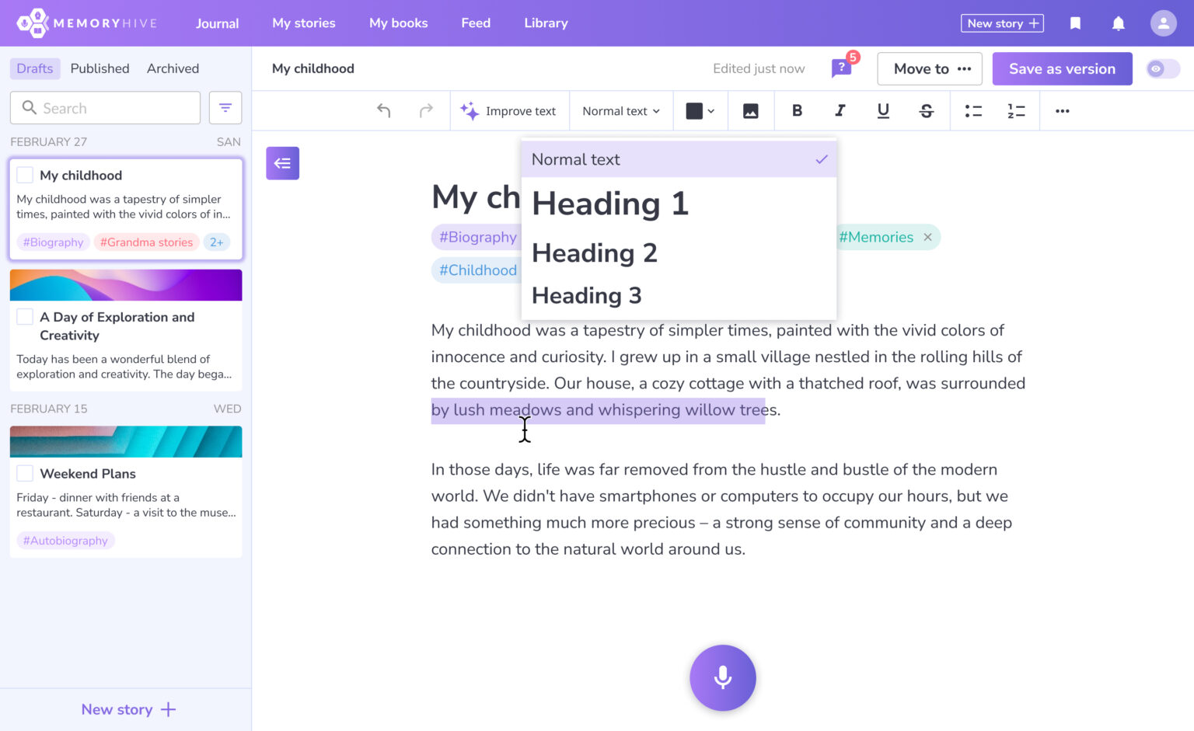Collapse the sidebar with purple arrow button
This screenshot has width=1194, height=731.
pyautogui.click(x=282, y=163)
